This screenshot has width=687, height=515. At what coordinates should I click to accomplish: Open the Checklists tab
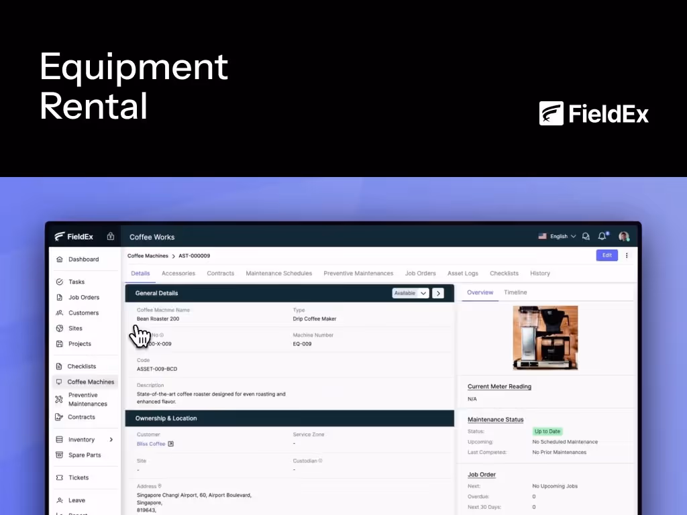point(504,274)
